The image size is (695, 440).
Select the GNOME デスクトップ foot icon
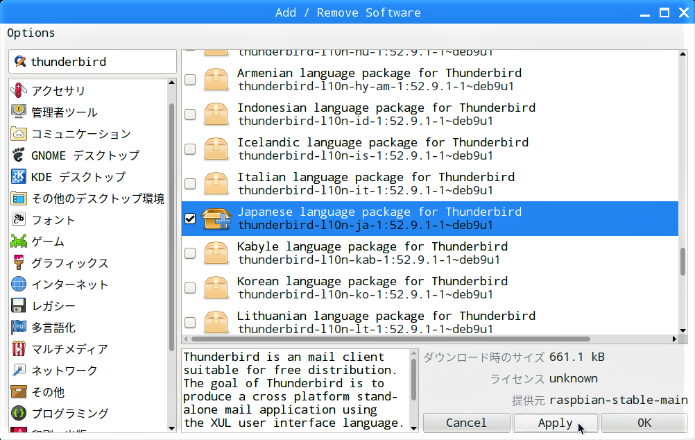point(19,155)
